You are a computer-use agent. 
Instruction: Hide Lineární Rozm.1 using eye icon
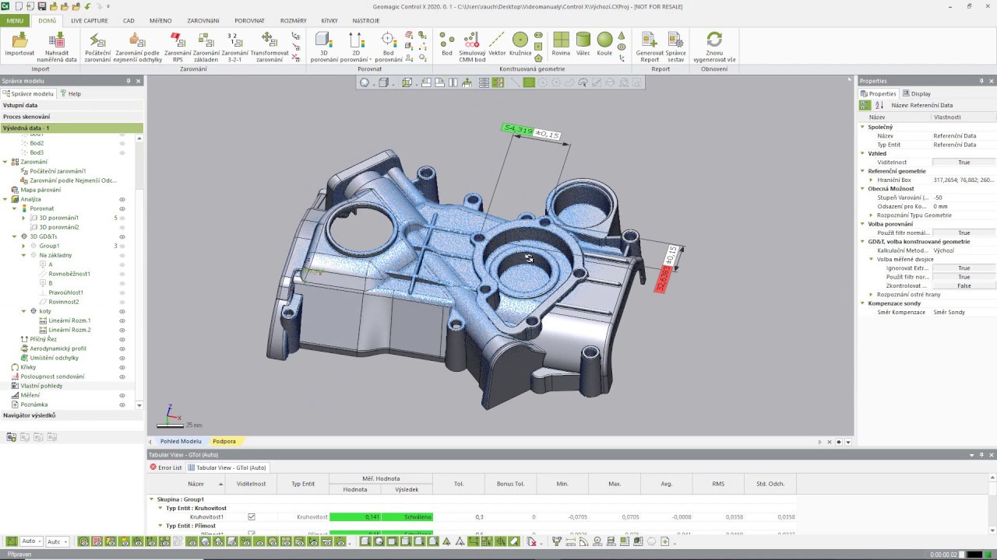[x=122, y=320]
